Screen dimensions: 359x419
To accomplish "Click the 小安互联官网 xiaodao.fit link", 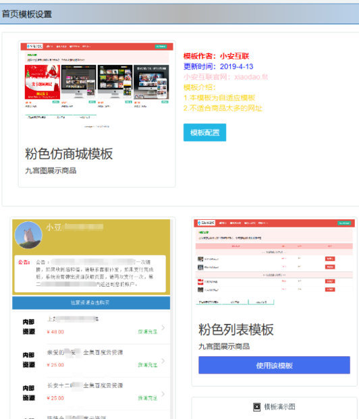I will pyautogui.click(x=225, y=77).
